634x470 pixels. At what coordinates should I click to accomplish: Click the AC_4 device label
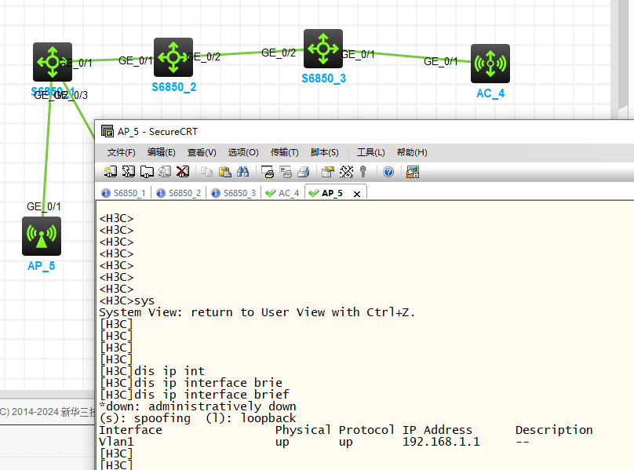(x=490, y=93)
